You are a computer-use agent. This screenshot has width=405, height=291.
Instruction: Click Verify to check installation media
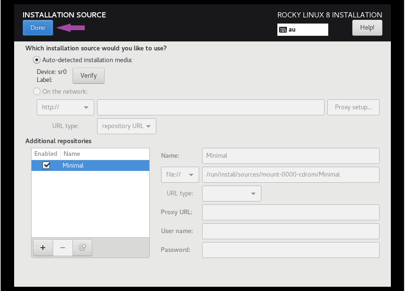pos(89,76)
